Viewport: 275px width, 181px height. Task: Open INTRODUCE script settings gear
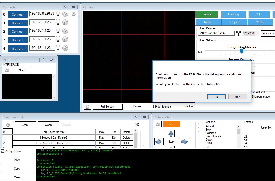pos(7,70)
